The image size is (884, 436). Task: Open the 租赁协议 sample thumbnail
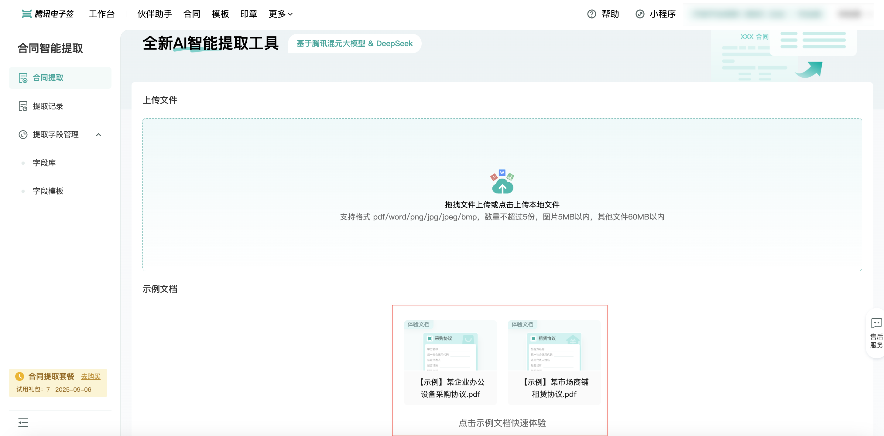click(554, 346)
